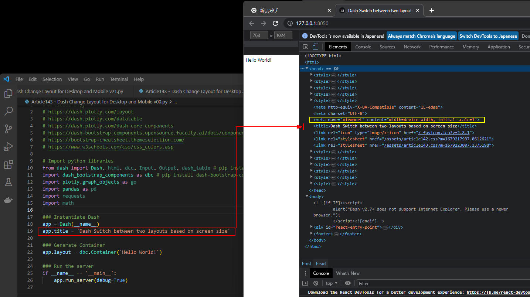
Task: Select the Console drawer tab
Action: click(x=321, y=273)
